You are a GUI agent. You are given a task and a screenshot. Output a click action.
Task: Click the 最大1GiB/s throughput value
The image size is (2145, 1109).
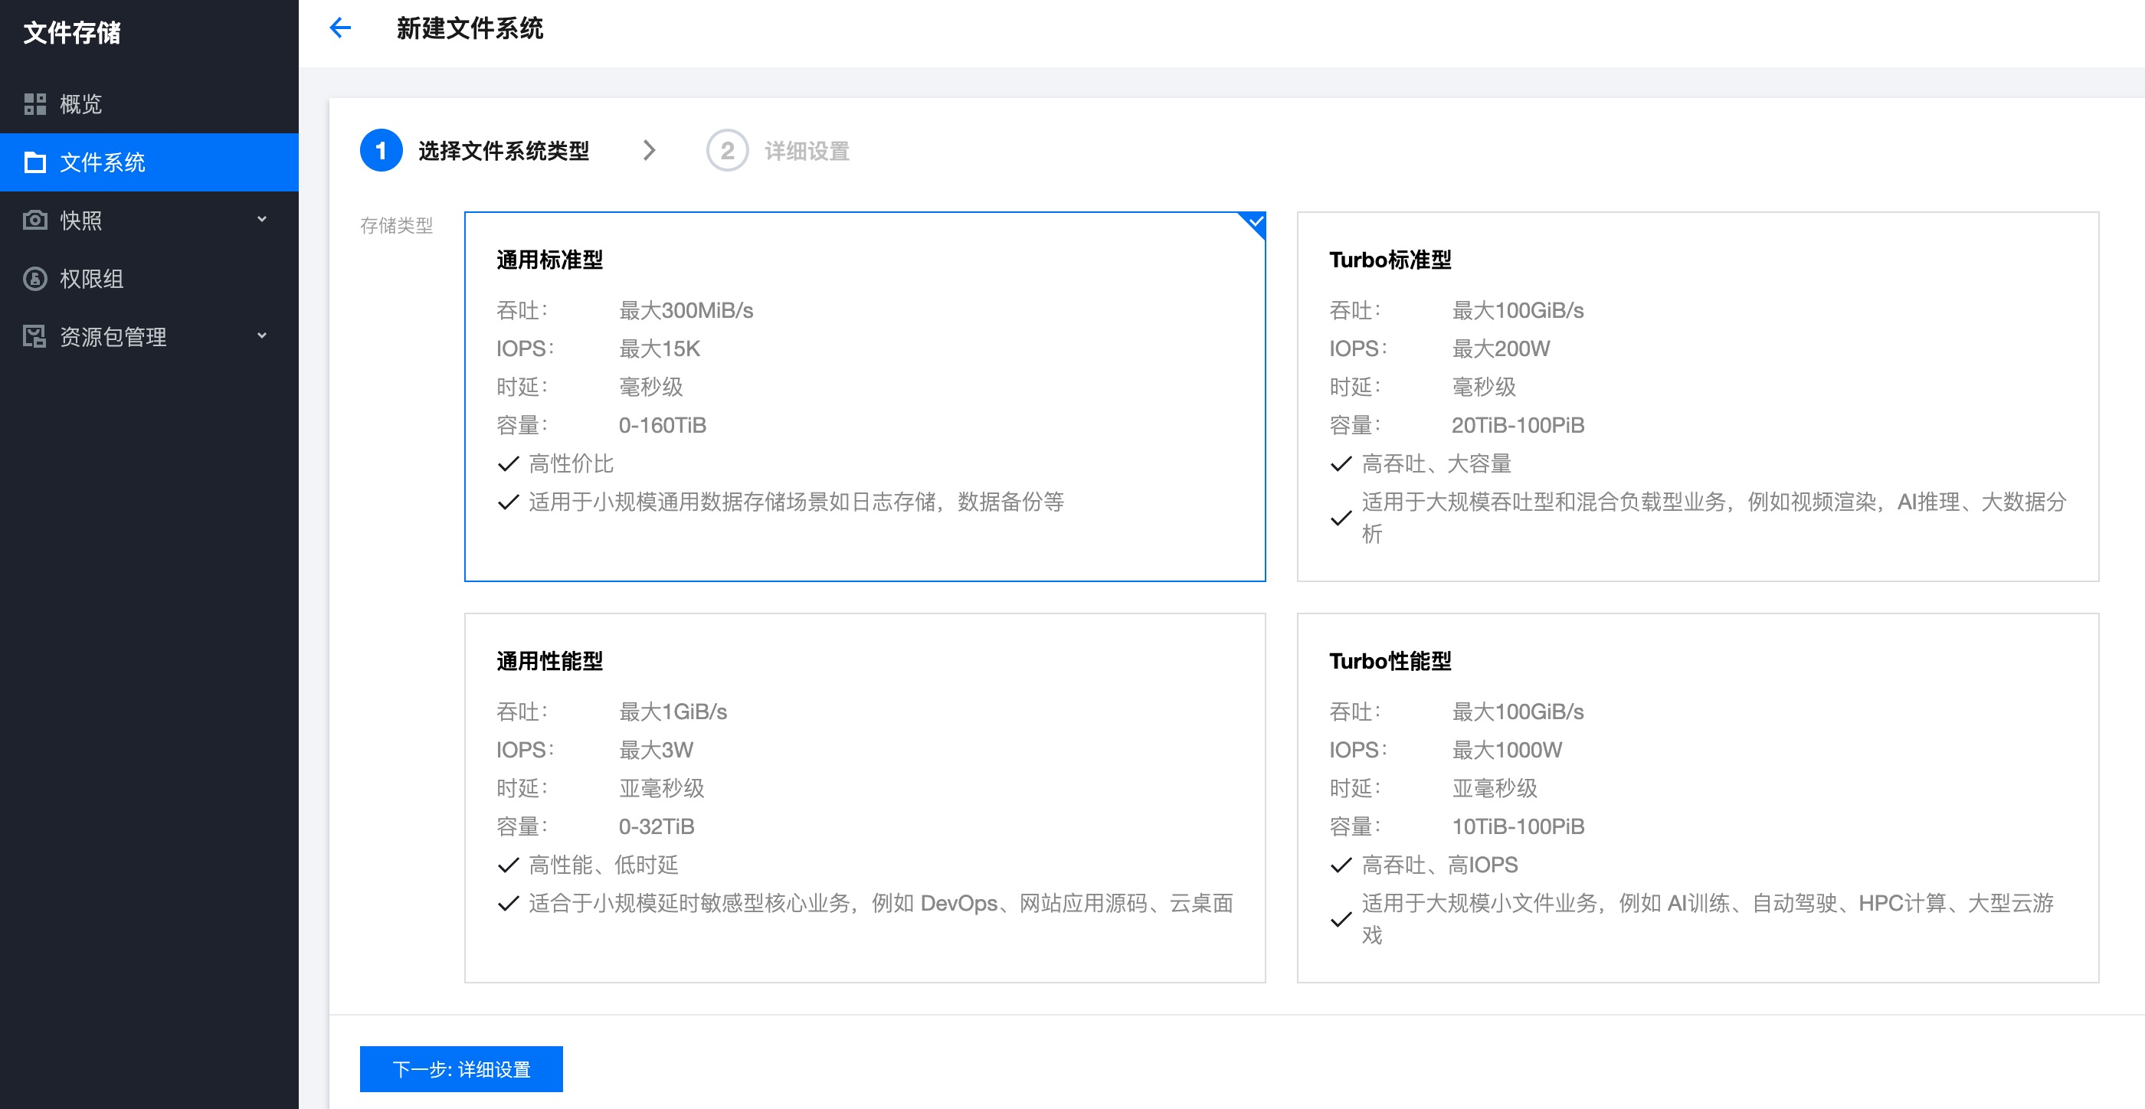(x=673, y=712)
